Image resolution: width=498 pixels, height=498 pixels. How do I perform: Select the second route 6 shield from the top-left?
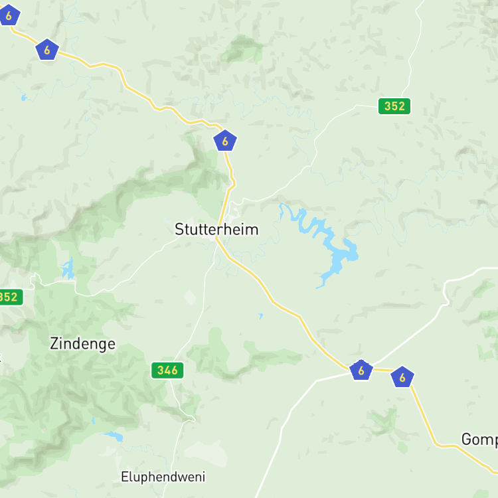(47, 50)
